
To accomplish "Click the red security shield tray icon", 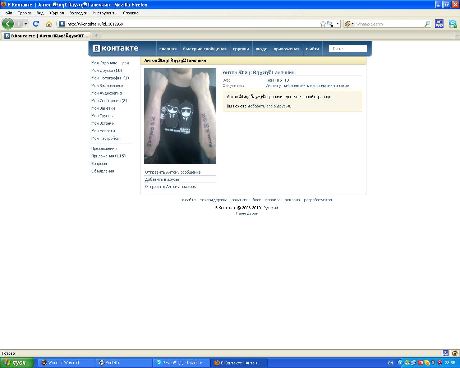I will coord(440,363).
